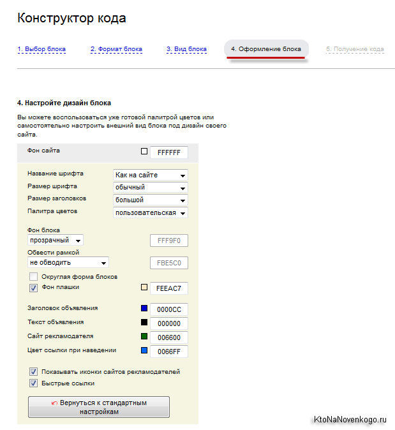Edit the Фон сайта FFFFFF field

point(169,152)
